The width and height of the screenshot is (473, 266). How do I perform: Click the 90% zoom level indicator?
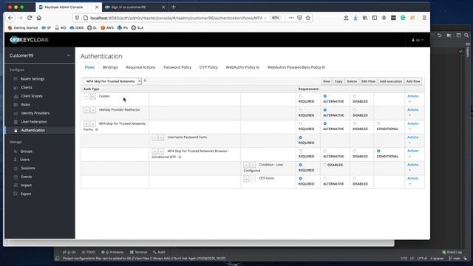pos(275,18)
